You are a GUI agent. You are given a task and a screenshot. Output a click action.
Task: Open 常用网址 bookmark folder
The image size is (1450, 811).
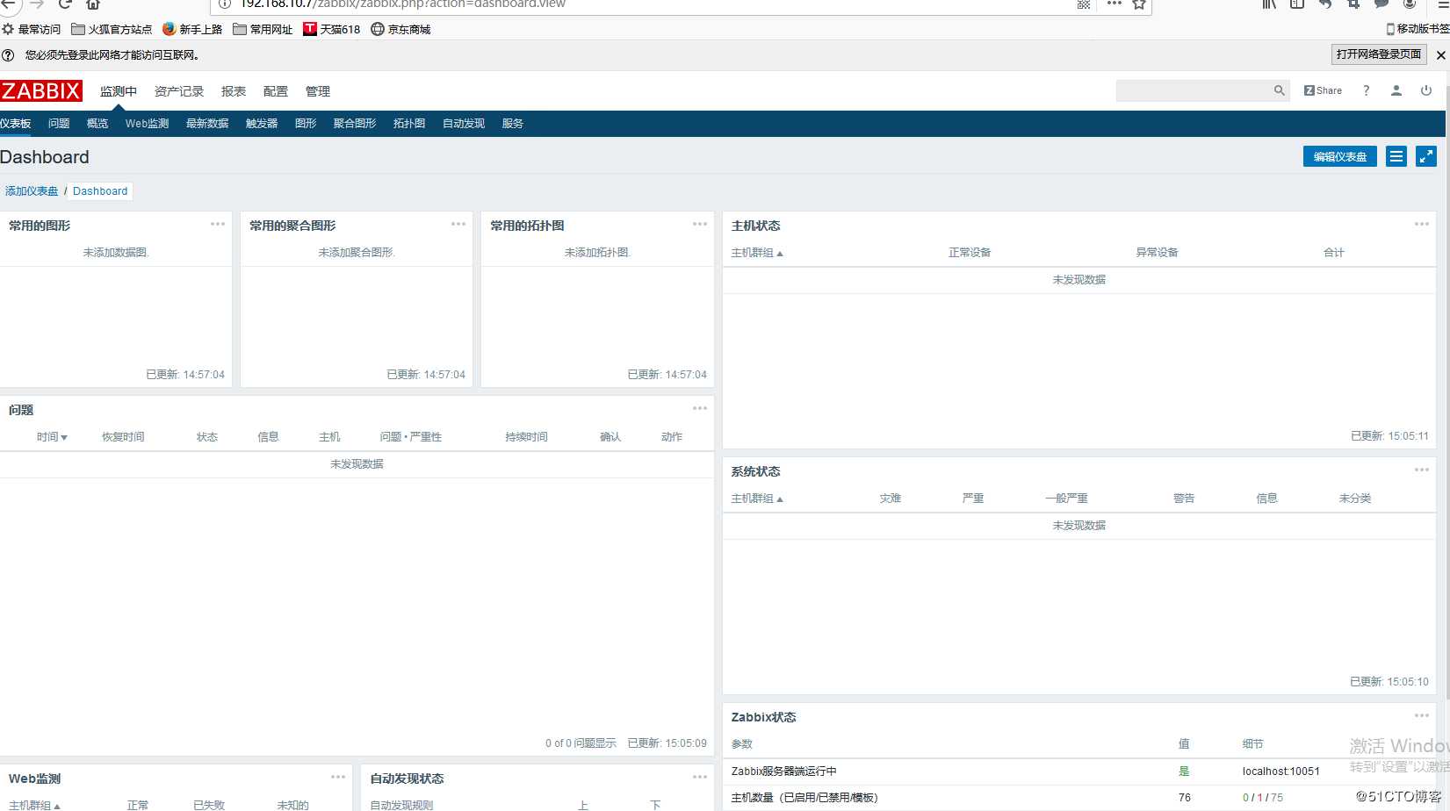263,29
